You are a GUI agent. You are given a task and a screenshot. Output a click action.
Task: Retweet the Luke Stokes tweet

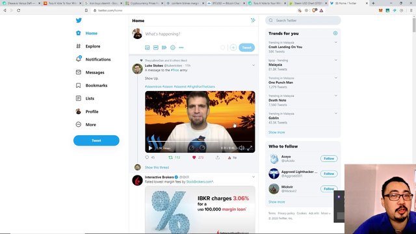[x=170, y=157]
